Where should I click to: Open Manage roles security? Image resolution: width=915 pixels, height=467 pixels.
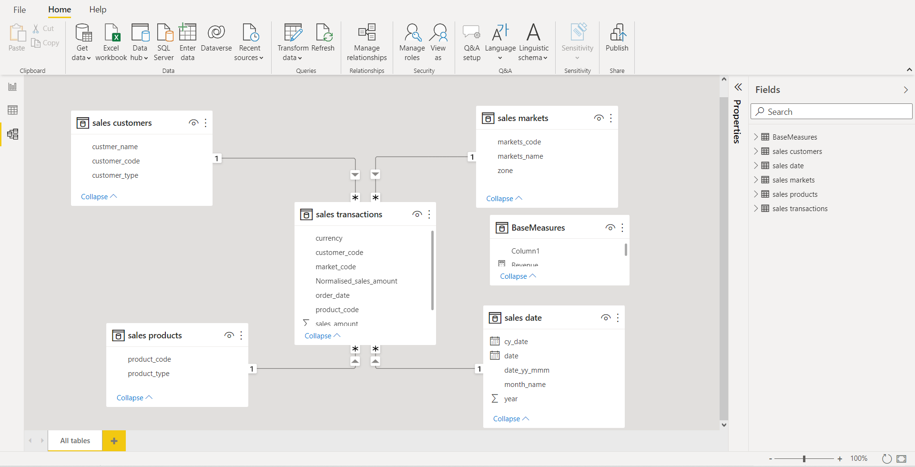pyautogui.click(x=412, y=42)
